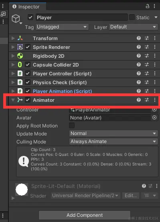This screenshot has height=222, width=160.
Task: Open the Tag Untagged dropdown
Action: (62, 27)
